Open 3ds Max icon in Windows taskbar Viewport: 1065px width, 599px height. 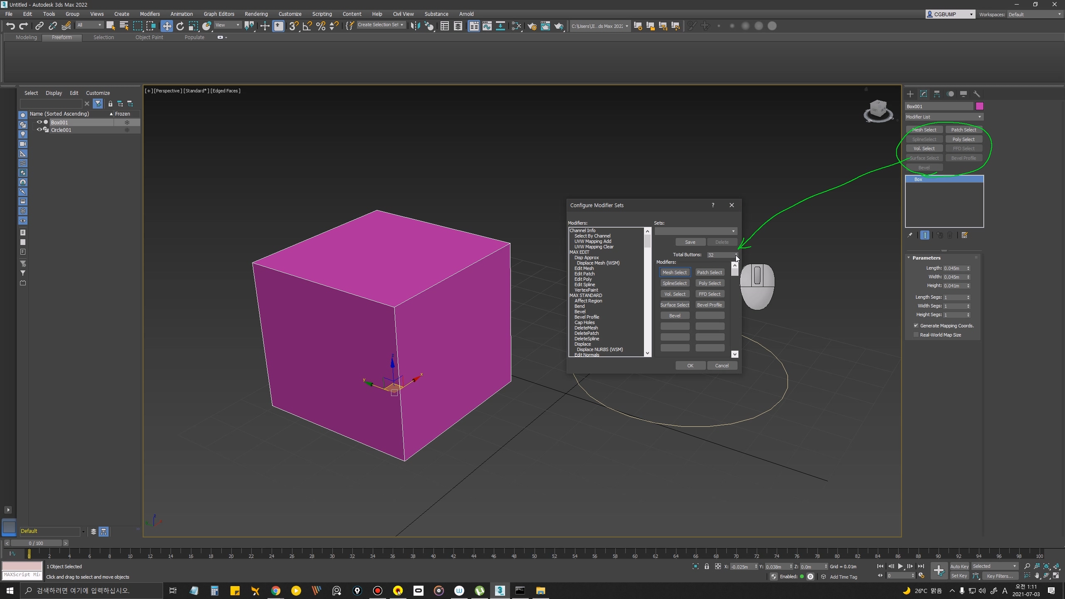[500, 590]
